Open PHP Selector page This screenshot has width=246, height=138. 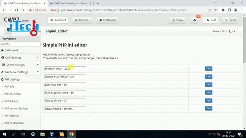pos(12,116)
